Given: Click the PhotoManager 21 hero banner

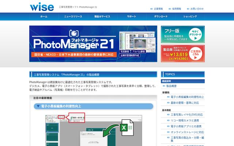Looking at the screenshot, I should [x=93, y=44].
